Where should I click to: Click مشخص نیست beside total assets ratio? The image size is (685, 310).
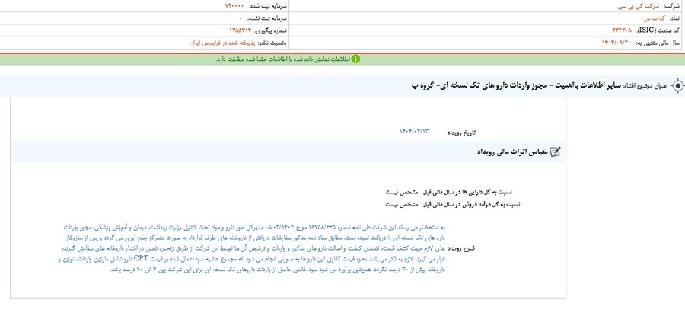[x=401, y=193]
